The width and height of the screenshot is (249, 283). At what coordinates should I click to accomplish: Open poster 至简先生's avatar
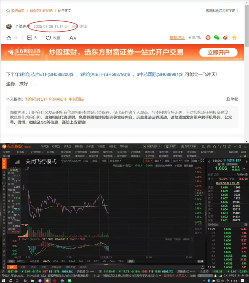(x=9, y=27)
